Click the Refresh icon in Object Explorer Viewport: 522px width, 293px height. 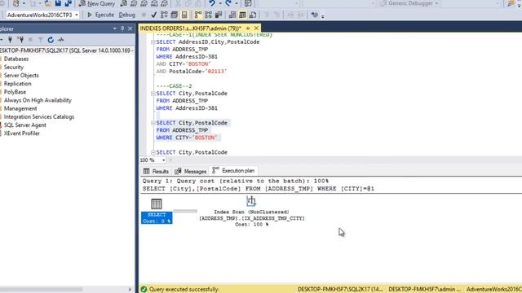[51, 40]
